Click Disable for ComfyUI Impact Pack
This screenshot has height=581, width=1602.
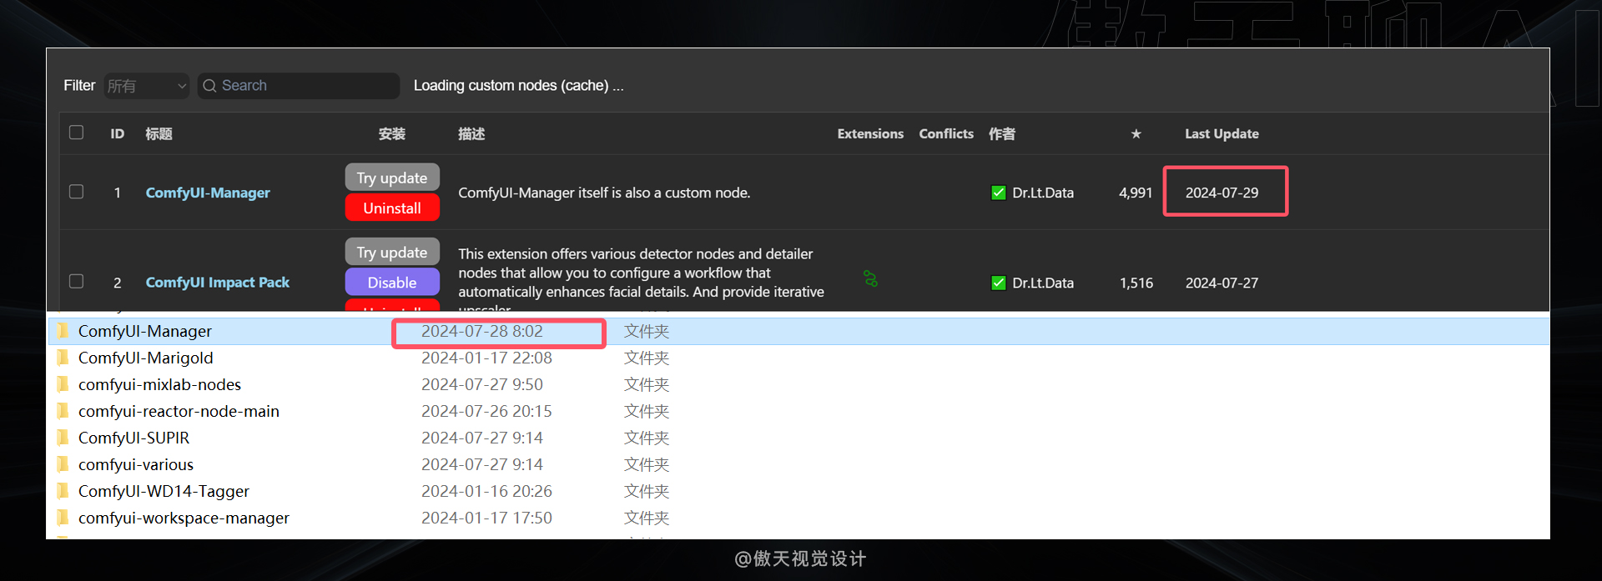pyautogui.click(x=392, y=283)
